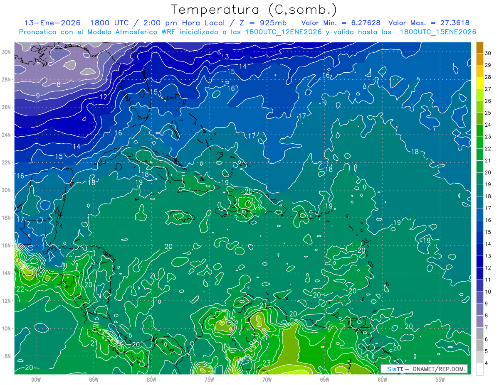Click the 'SisTT - ONAMET/REP.DOM.' credit label
The height and width of the screenshot is (385, 499).
pyautogui.click(x=424, y=369)
